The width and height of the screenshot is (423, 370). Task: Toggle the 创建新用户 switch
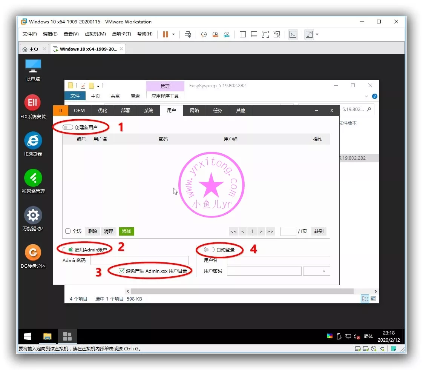(x=68, y=128)
